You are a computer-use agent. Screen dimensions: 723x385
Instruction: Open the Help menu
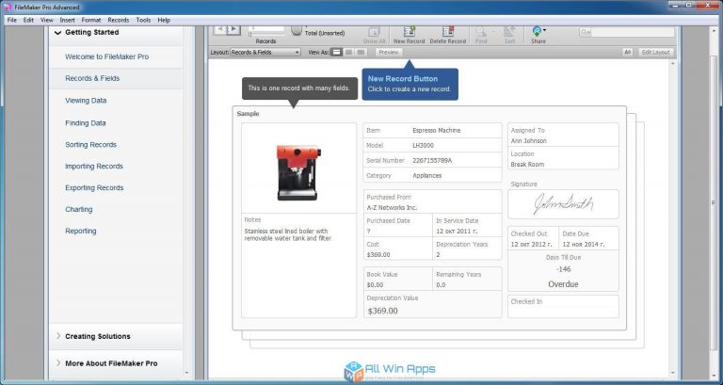click(164, 21)
